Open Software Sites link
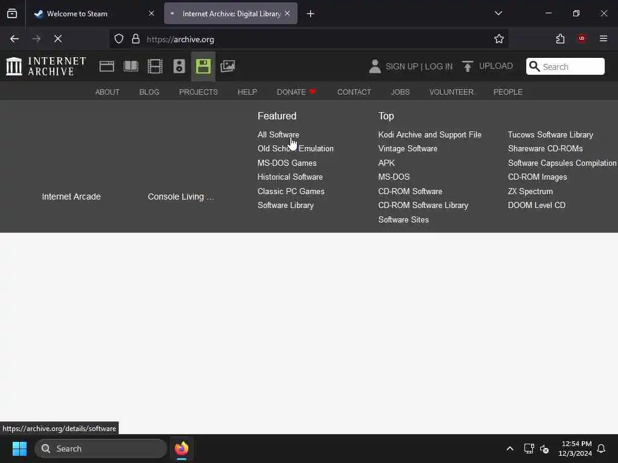Viewport: 618px width, 463px height. coord(403,219)
